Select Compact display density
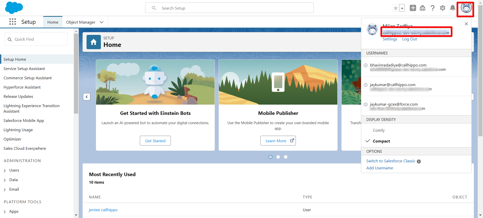 tap(381, 141)
